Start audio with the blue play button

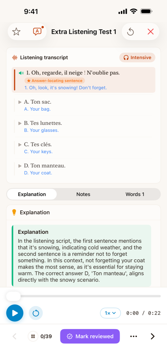15,313
